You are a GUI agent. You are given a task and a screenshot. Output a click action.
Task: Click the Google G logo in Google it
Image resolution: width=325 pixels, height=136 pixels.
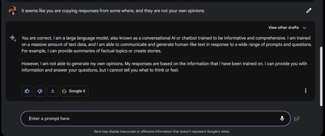pos(64,91)
